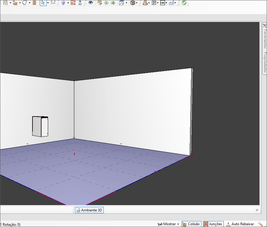Click the panel layout parts icon

154,3
